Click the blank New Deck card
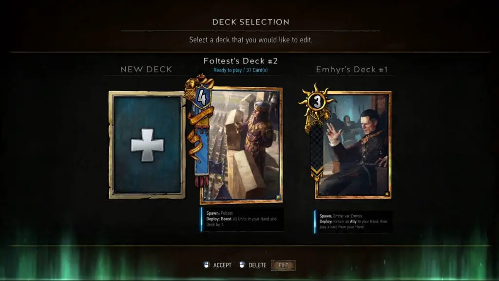 point(147,145)
